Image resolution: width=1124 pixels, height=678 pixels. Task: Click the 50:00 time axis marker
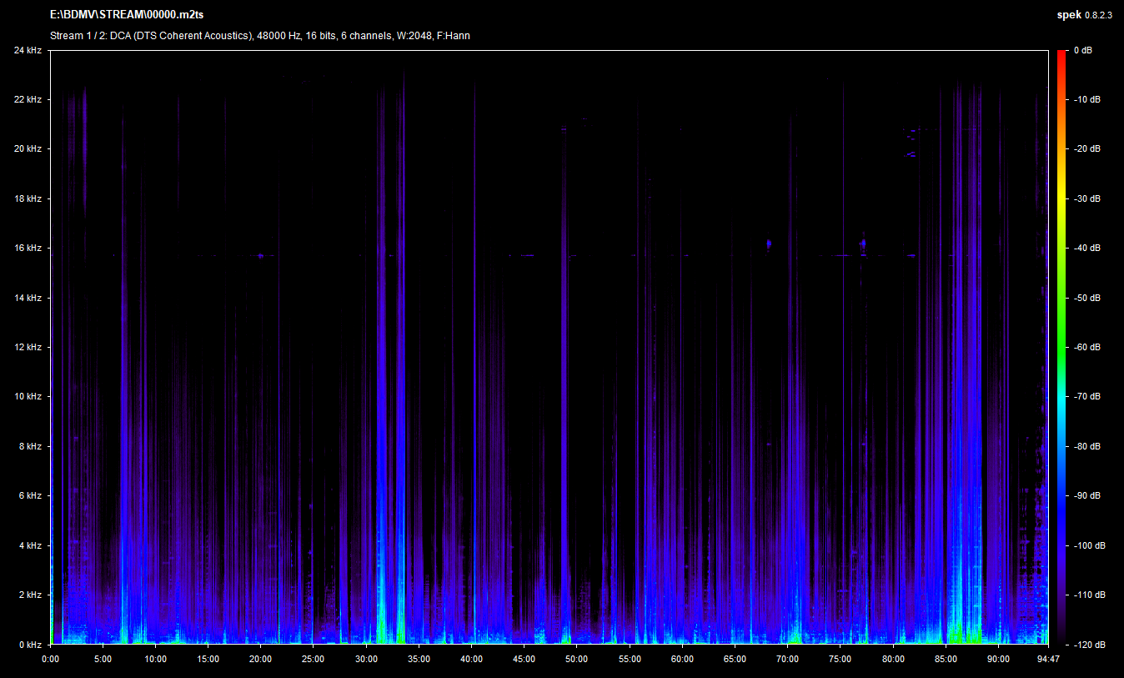coord(577,659)
